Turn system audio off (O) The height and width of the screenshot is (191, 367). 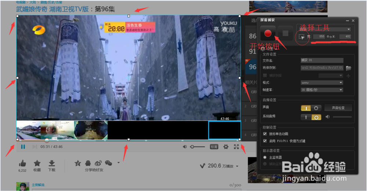pos(316,117)
